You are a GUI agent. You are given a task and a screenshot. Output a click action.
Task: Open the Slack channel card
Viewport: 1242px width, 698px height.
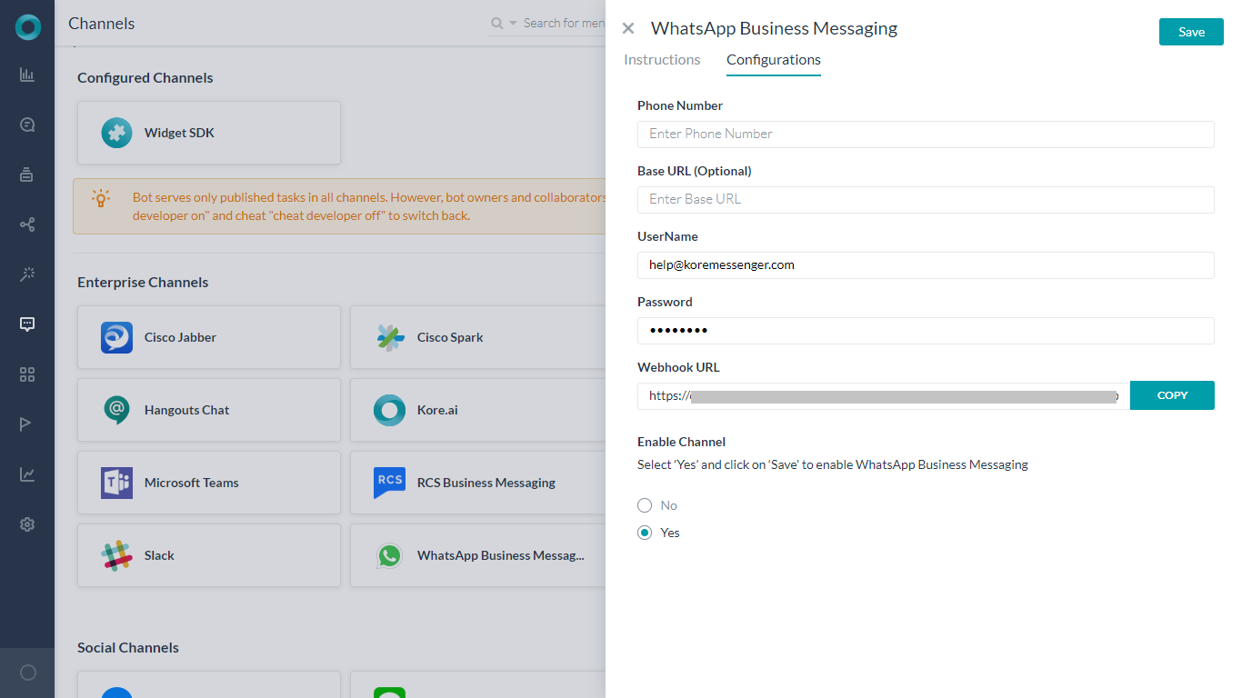(209, 555)
